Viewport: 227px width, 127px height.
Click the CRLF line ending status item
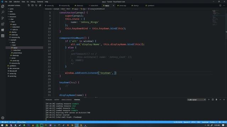[x=199, y=122]
